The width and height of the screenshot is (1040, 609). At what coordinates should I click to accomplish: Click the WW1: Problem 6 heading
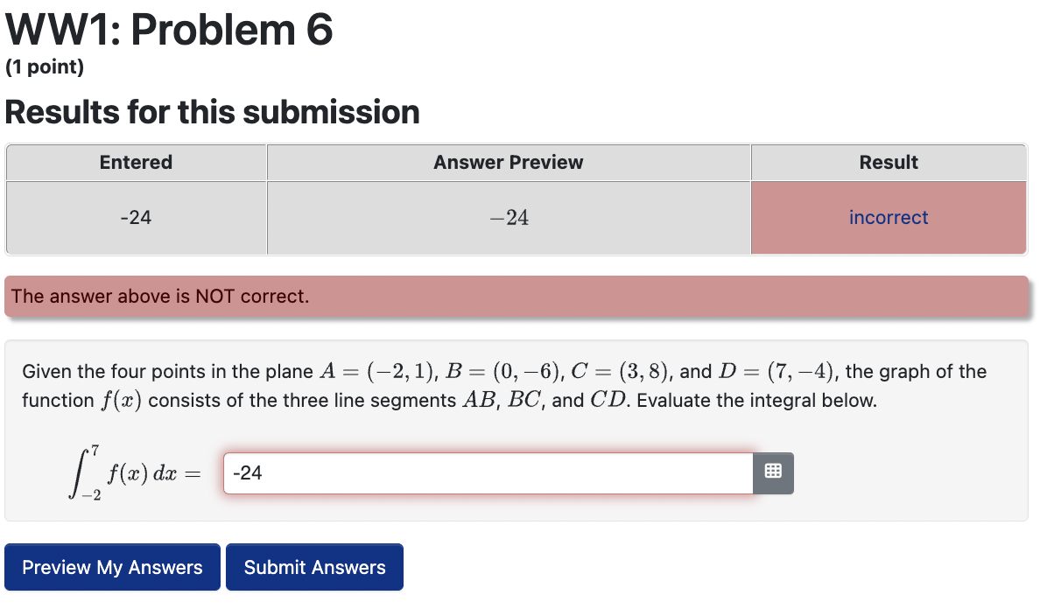point(169,30)
